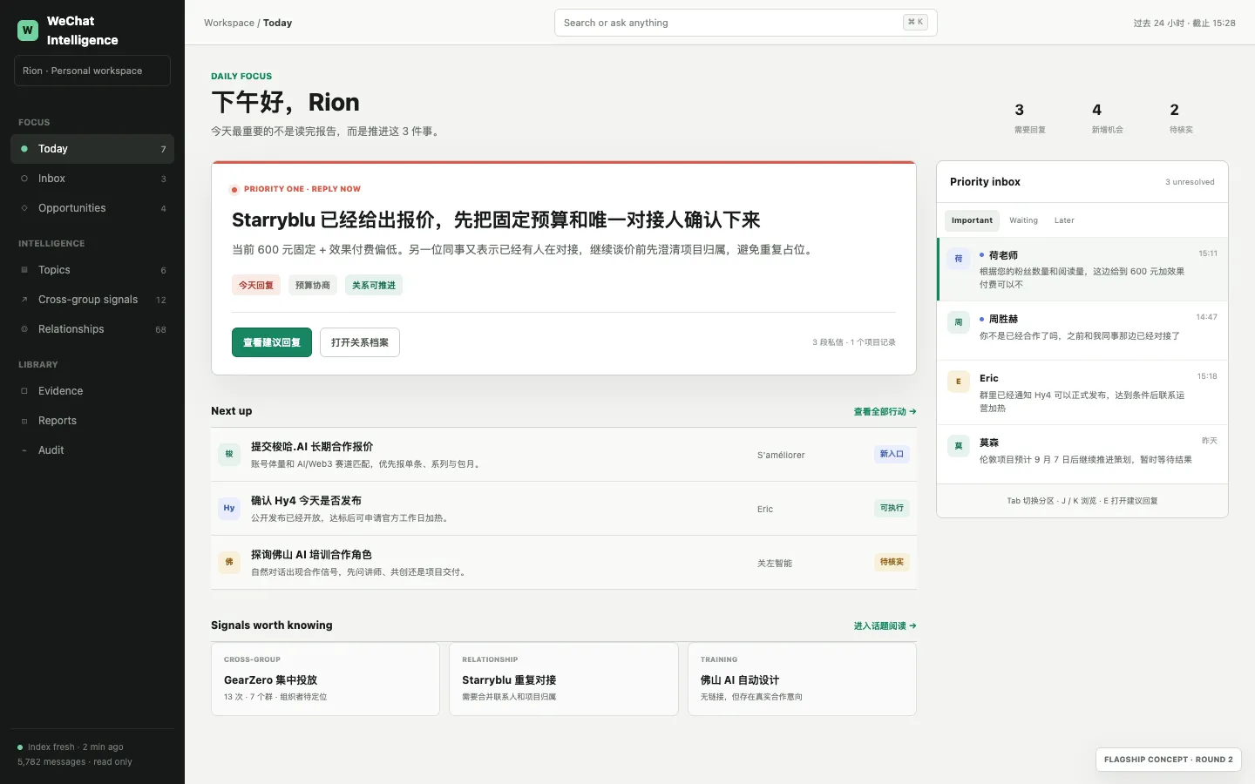Screen dimensions: 1255x784
Task: Select the Evidence icon under Library
Action: (x=24, y=391)
